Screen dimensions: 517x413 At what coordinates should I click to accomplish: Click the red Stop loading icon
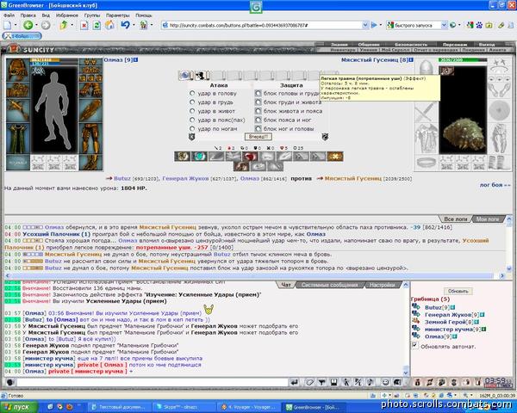tap(84, 25)
